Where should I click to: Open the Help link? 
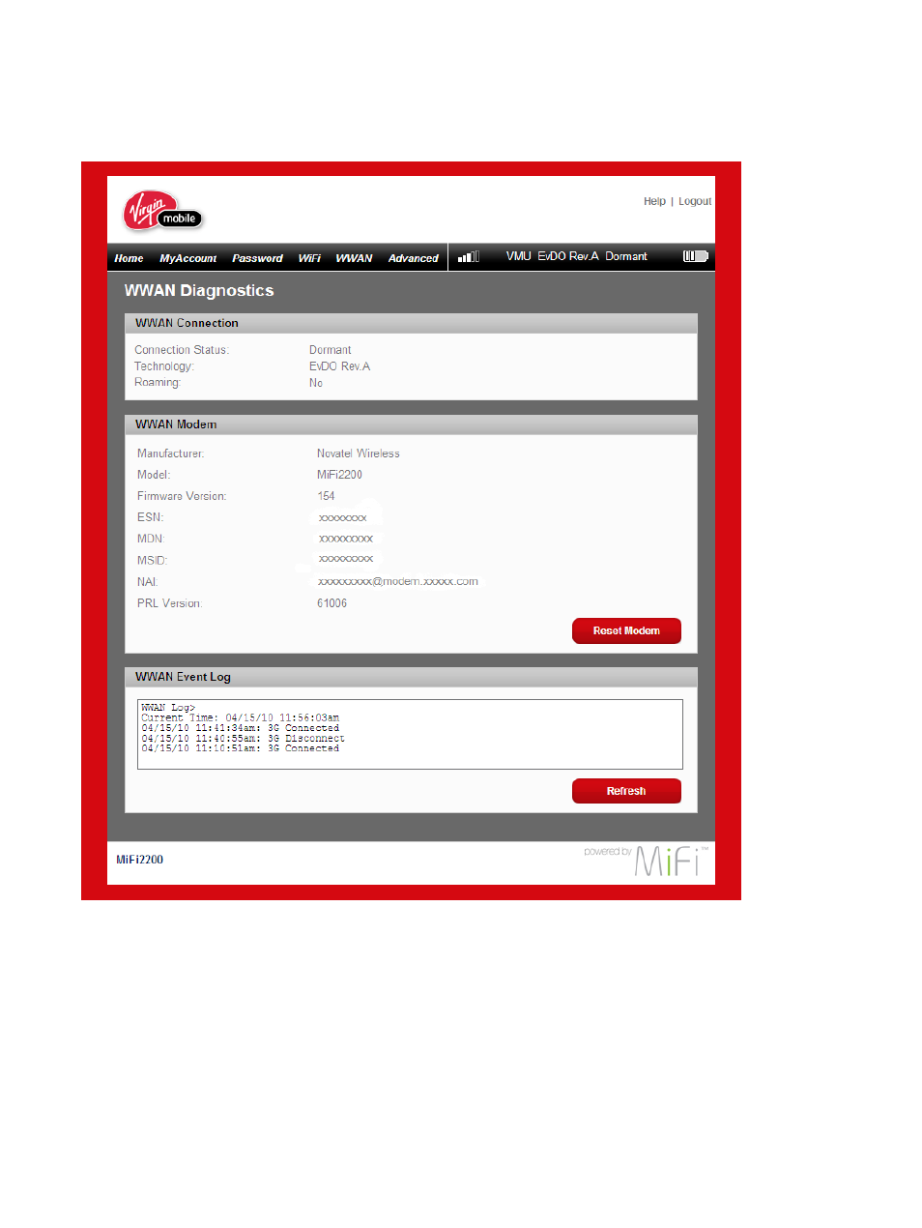point(654,201)
